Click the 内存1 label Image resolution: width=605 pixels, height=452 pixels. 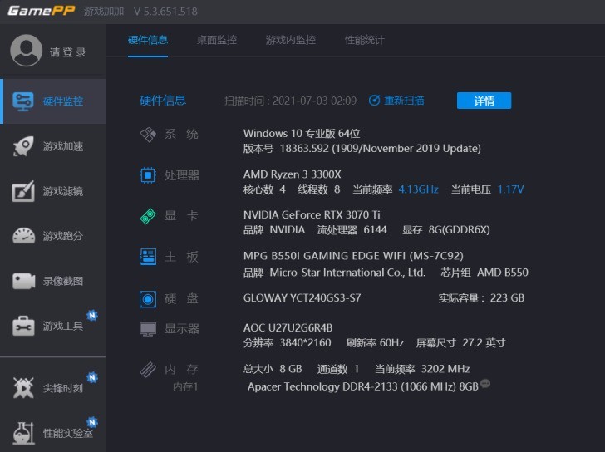point(185,386)
